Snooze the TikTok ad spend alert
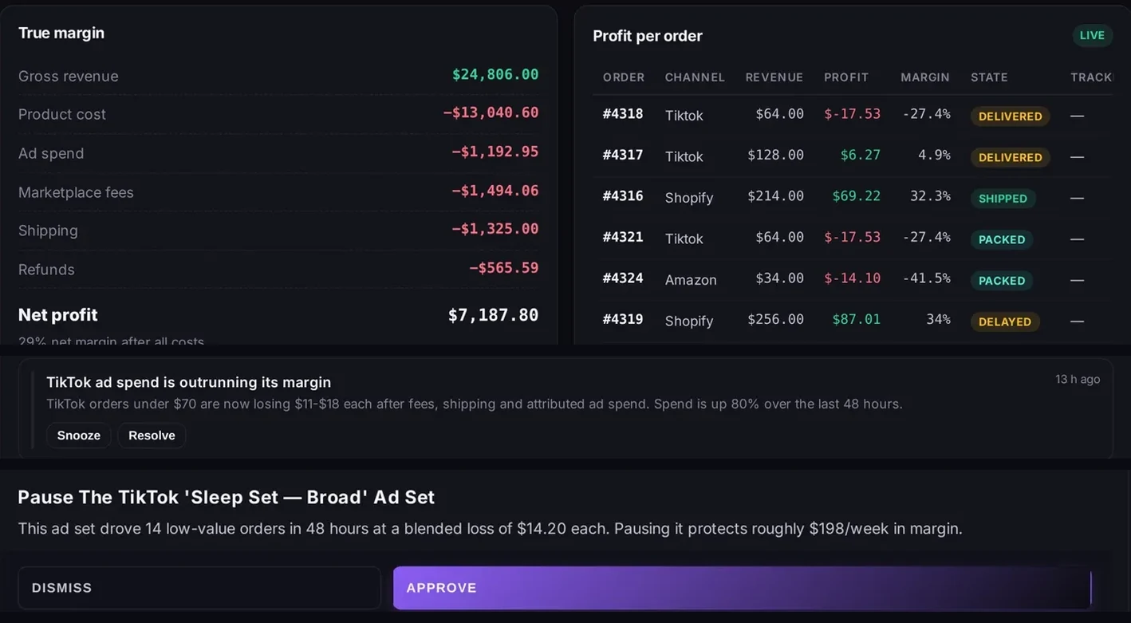This screenshot has height=623, width=1131. 79,436
